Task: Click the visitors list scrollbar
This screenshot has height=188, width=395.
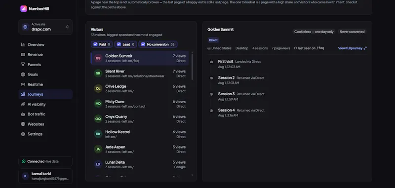Action: click(x=193, y=67)
